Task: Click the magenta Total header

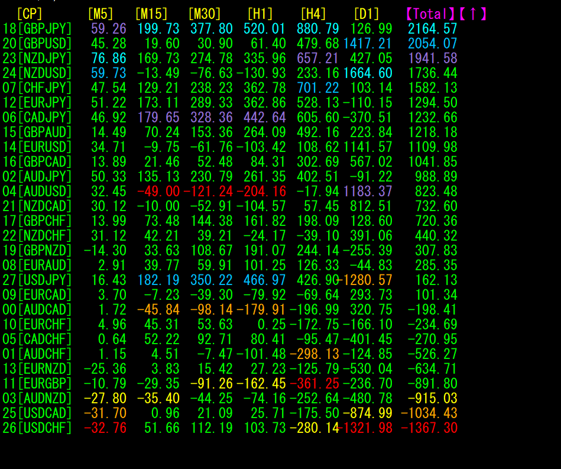Action: coord(430,14)
